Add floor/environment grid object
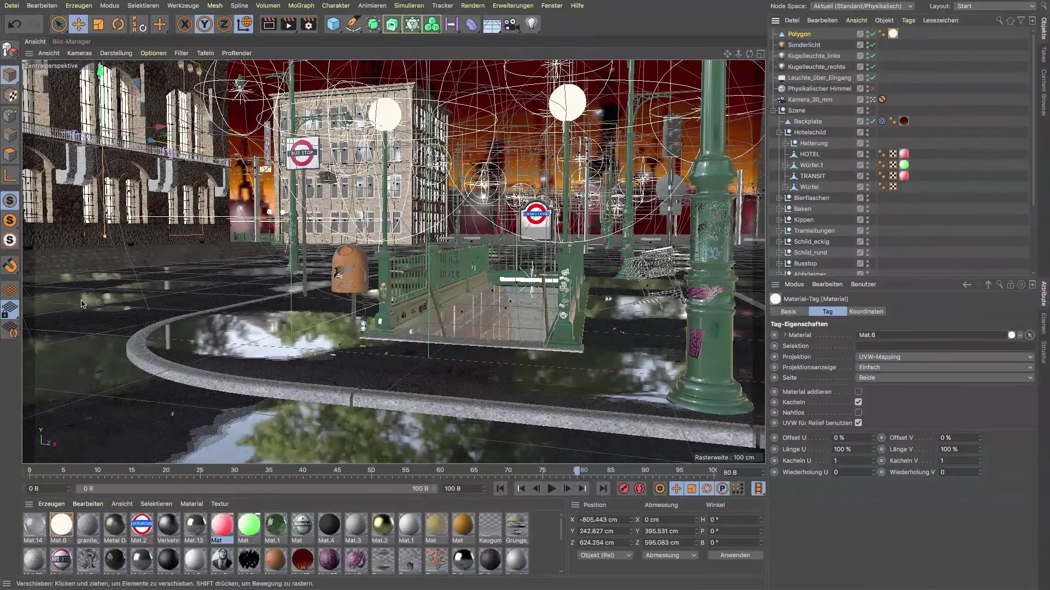 point(492,25)
